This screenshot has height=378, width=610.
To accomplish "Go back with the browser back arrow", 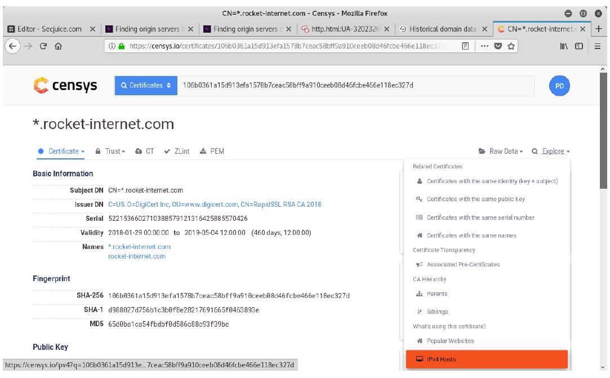I will pos(12,46).
